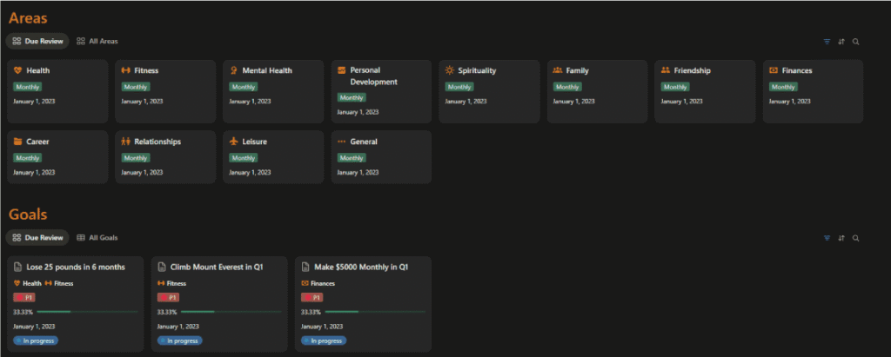
Task: Open Make $5000 Monthly in Q1 goal
Action: click(x=361, y=267)
